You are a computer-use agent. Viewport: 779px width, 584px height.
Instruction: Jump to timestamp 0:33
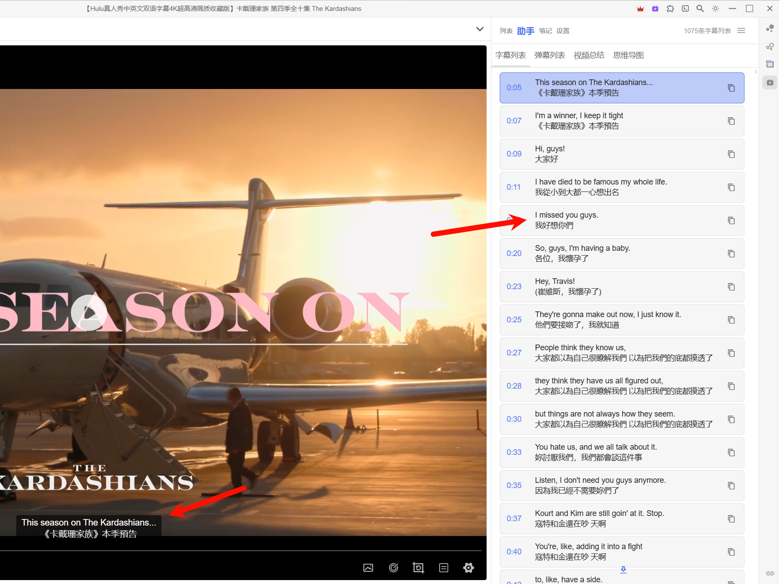pos(514,452)
